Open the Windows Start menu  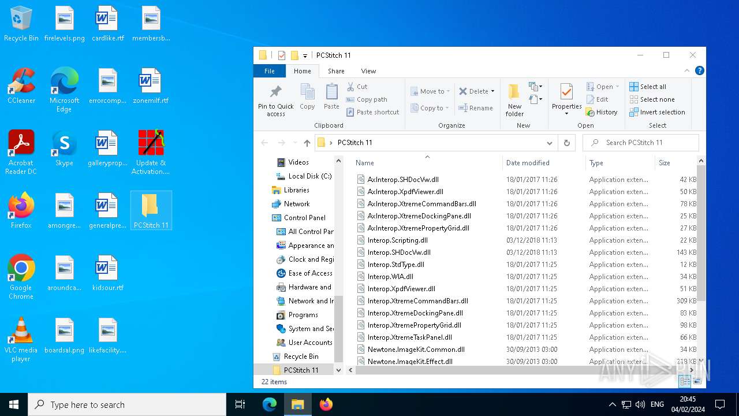(x=14, y=404)
